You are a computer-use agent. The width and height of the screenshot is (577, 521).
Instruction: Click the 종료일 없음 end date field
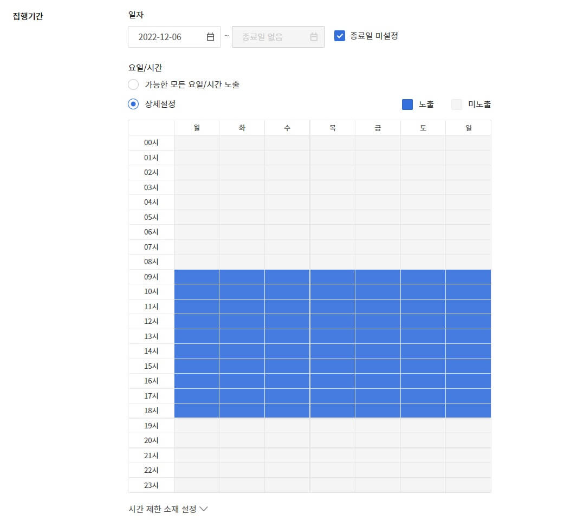tap(278, 37)
